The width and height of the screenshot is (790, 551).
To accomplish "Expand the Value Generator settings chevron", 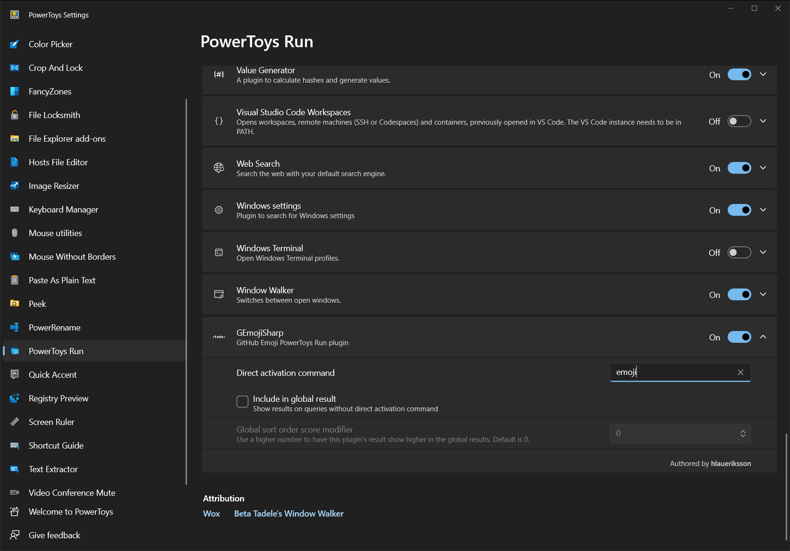I will tap(763, 75).
